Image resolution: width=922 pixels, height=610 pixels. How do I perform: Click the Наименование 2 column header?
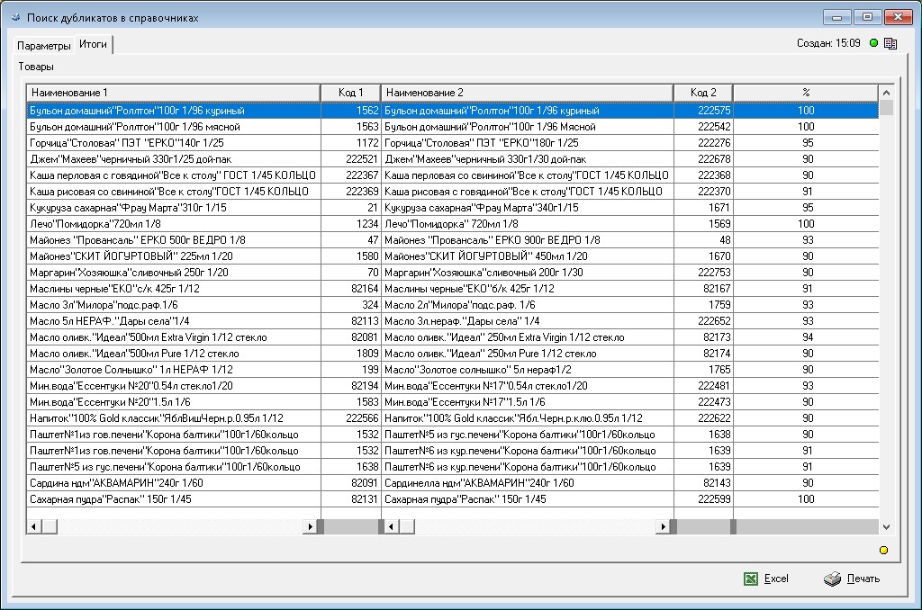(527, 93)
